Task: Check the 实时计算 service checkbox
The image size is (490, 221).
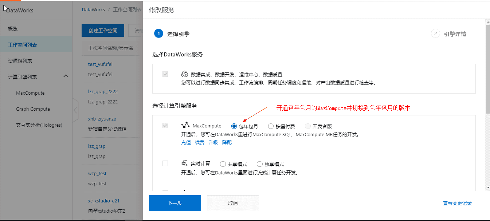Action: click(165, 163)
